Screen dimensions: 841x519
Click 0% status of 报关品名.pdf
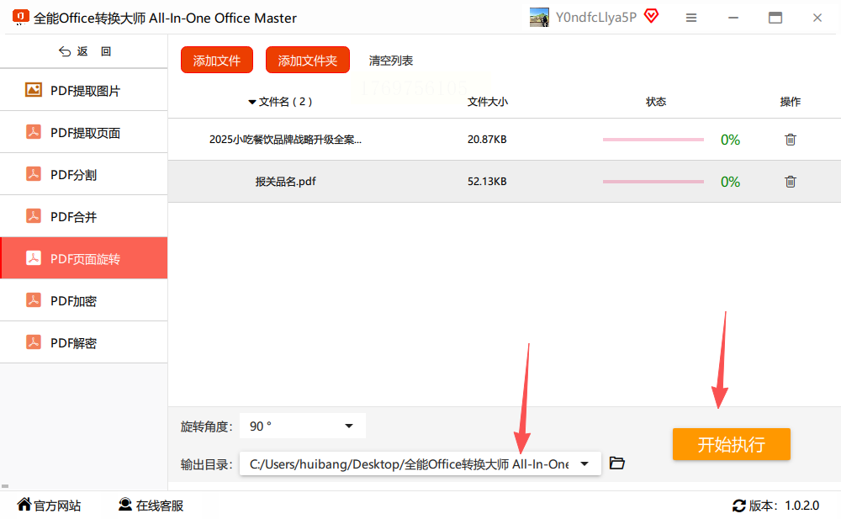point(730,182)
